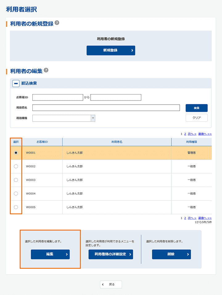The image size is (222, 295).
Task: Pick the W0005 user radio button
Action: coord(16,207)
